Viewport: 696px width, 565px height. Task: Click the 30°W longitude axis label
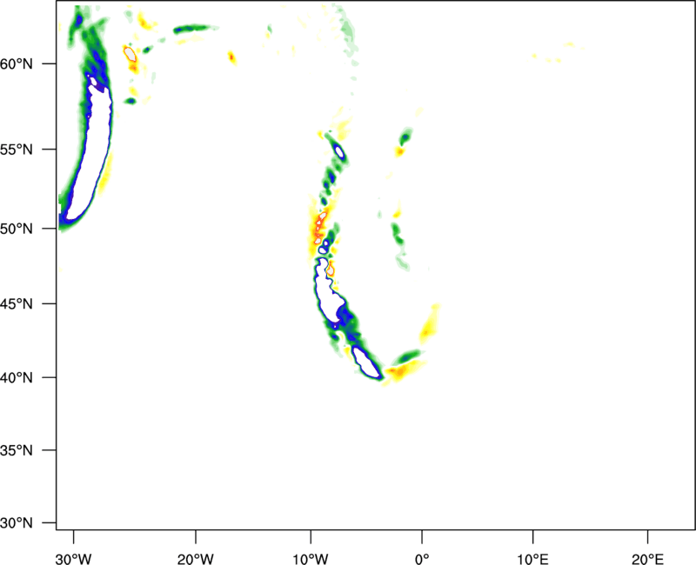(74, 559)
